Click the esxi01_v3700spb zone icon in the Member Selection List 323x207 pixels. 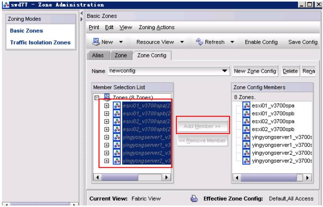[117, 113]
